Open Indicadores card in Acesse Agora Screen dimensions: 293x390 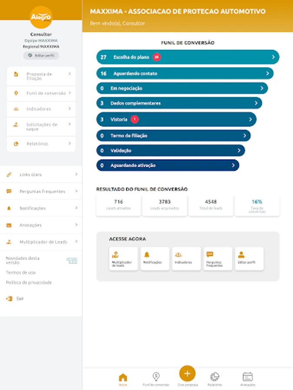point(186,259)
